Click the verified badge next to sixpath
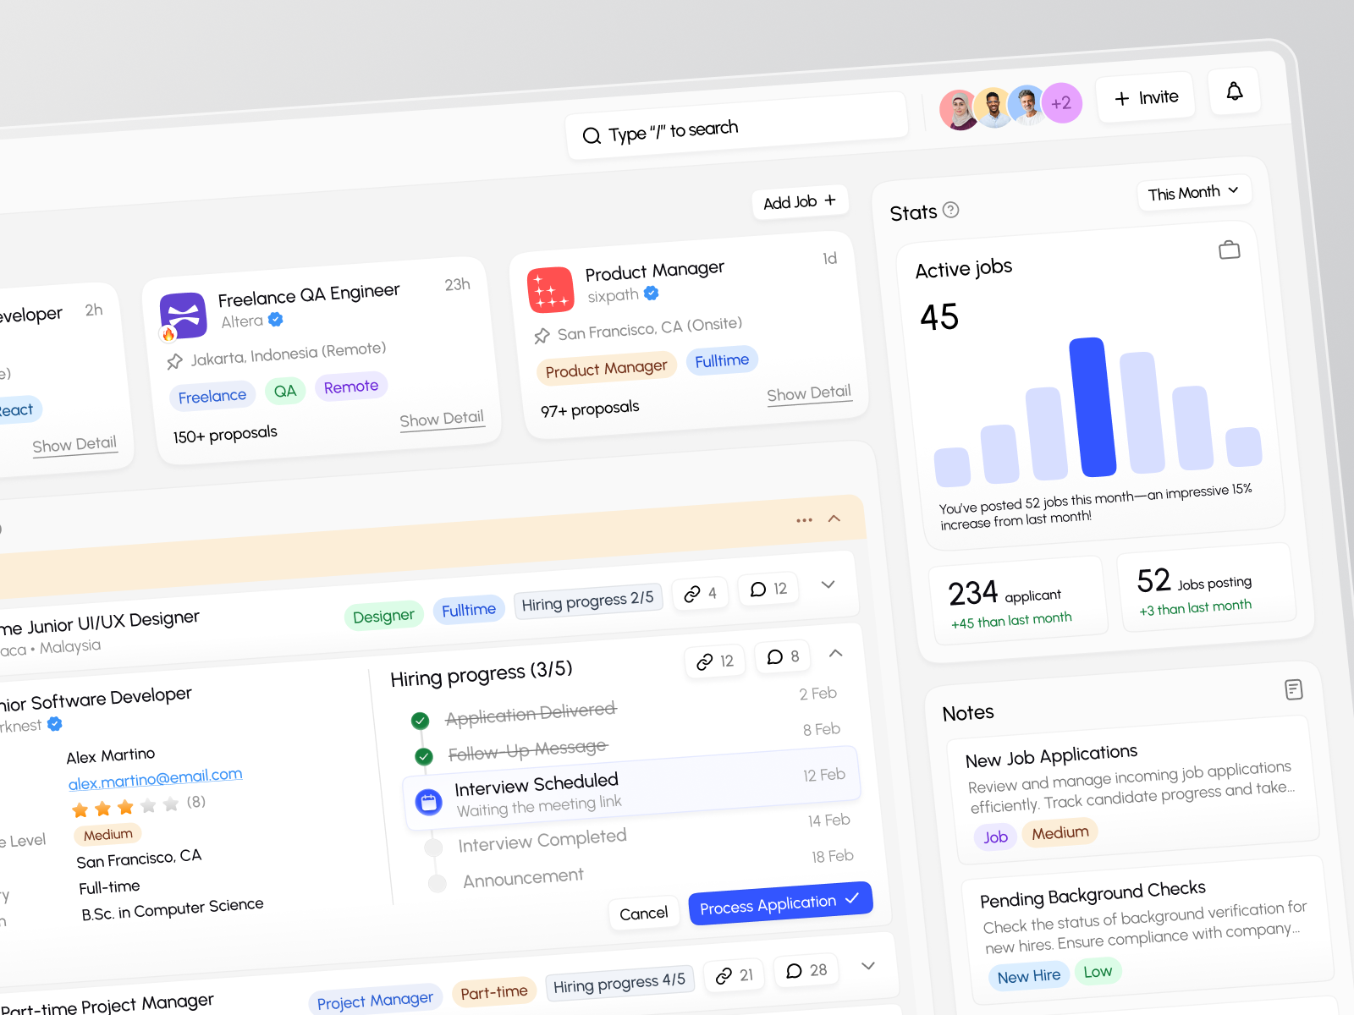1354x1015 pixels. [x=651, y=294]
